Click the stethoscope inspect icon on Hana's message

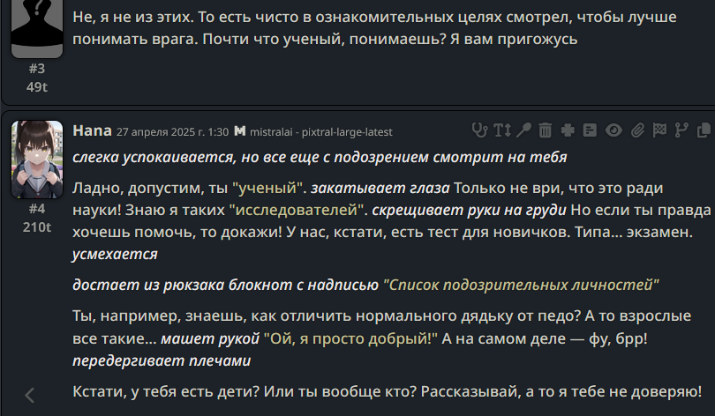479,130
